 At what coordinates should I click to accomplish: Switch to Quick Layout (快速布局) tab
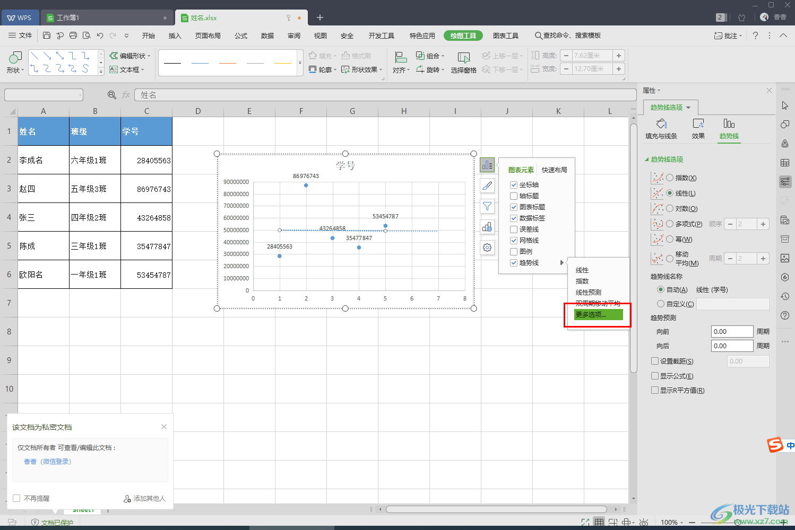pyautogui.click(x=554, y=170)
